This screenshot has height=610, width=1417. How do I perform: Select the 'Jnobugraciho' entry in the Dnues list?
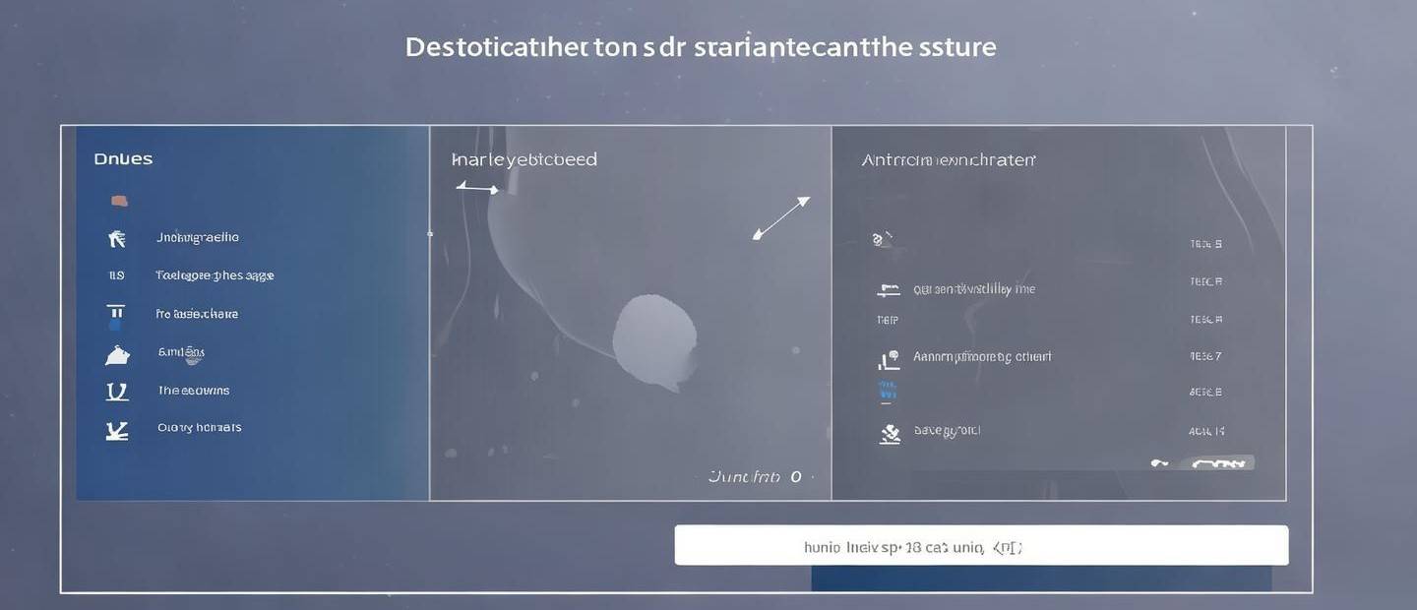pyautogui.click(x=198, y=237)
